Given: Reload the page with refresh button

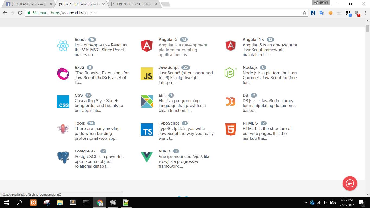Looking at the screenshot, I should (20, 13).
